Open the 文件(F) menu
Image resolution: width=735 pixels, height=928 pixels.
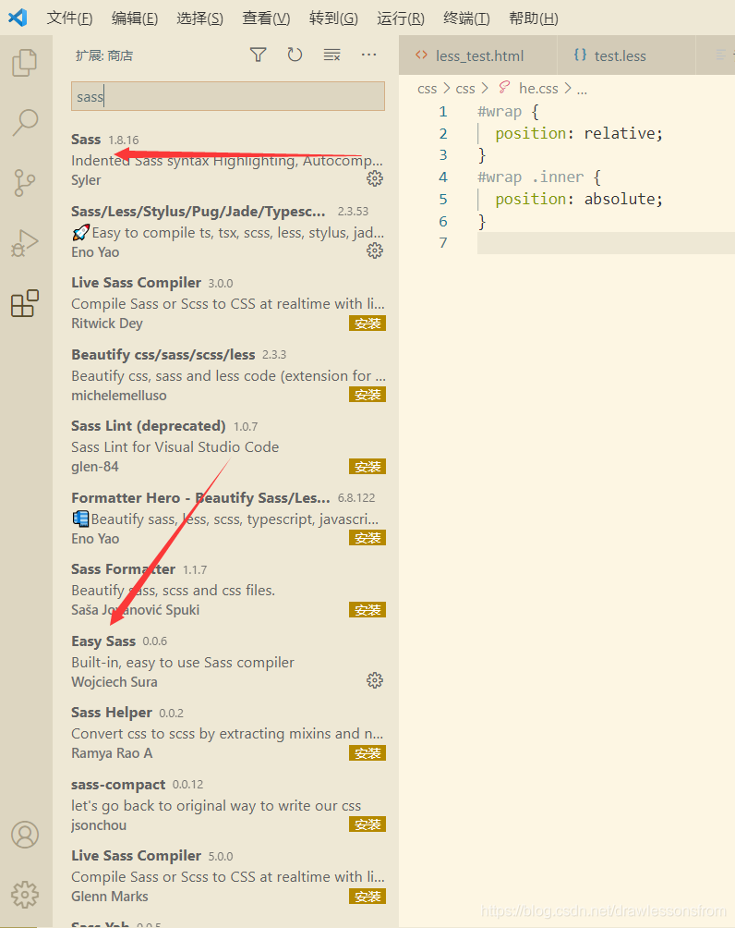point(69,18)
